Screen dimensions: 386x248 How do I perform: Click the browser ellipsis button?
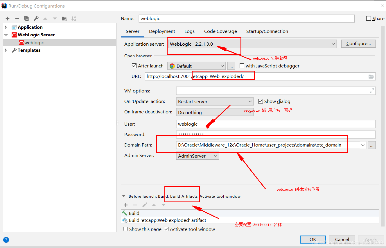coord(231,66)
